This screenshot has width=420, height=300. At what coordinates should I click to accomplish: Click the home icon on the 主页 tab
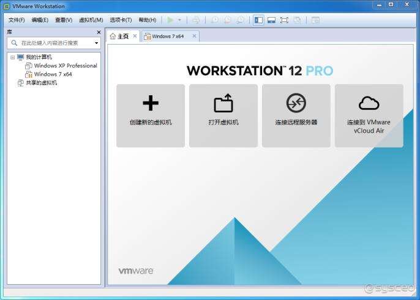coord(113,36)
